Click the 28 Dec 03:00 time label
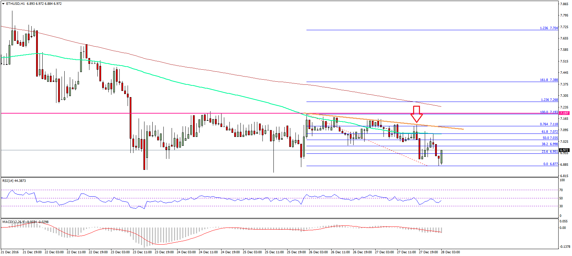The width and height of the screenshot is (572, 256). (450, 252)
